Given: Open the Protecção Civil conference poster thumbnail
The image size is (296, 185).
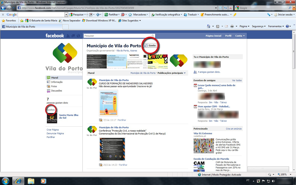Looking at the screenshot, I should point(112,149).
